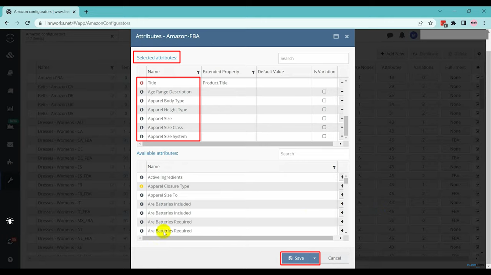Open the Save button dropdown arrow
This screenshot has height=275, width=491.
pyautogui.click(x=315, y=258)
